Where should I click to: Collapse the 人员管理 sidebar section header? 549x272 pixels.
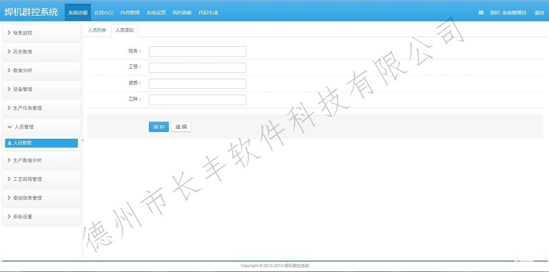(41, 127)
